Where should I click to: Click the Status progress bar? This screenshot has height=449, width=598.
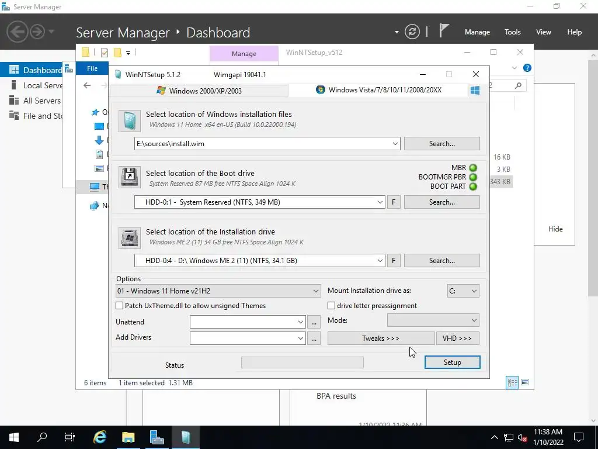click(303, 362)
